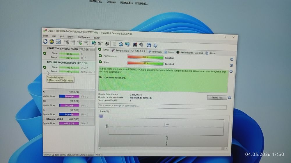Click the monitor display toolbar icon
This screenshot has height=163, width=291.
pyautogui.click(x=135, y=45)
